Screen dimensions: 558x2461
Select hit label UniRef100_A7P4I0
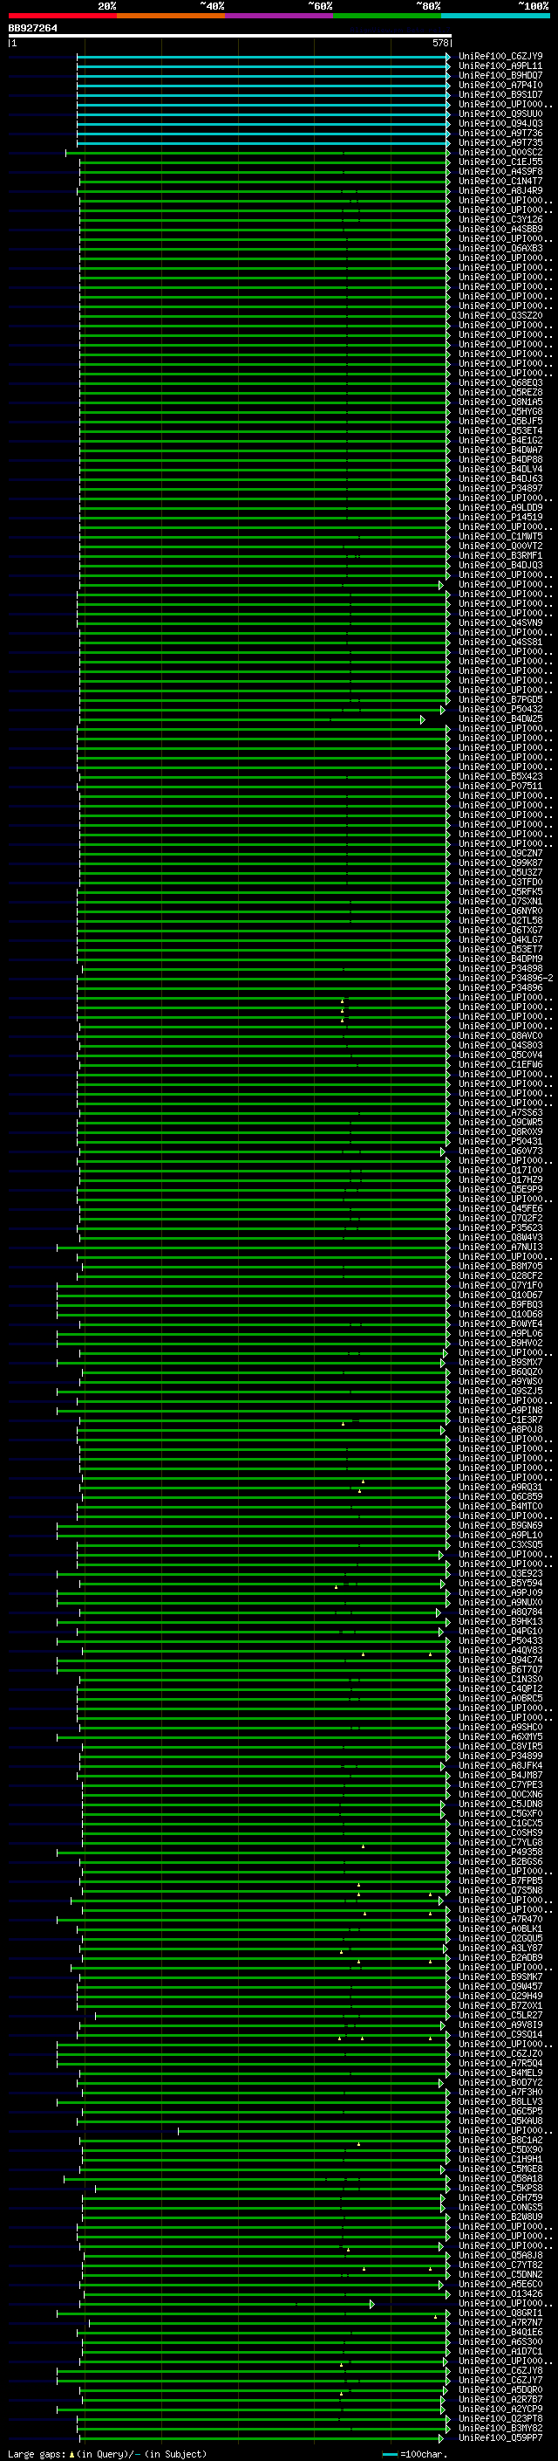tap(500, 85)
